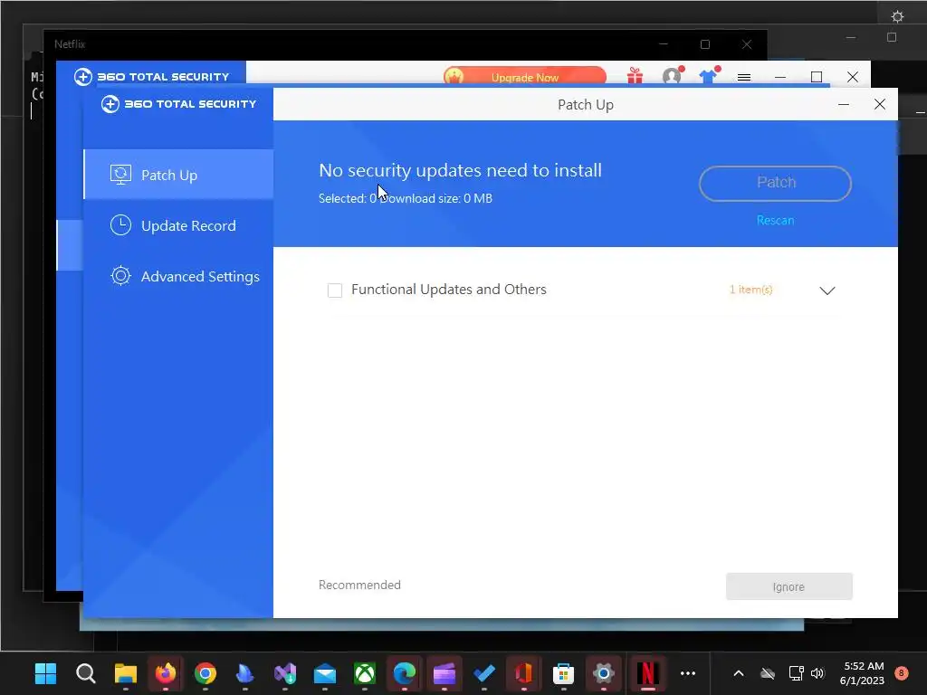The image size is (927, 695).
Task: Minimize the Patch Up window
Action: tap(844, 105)
